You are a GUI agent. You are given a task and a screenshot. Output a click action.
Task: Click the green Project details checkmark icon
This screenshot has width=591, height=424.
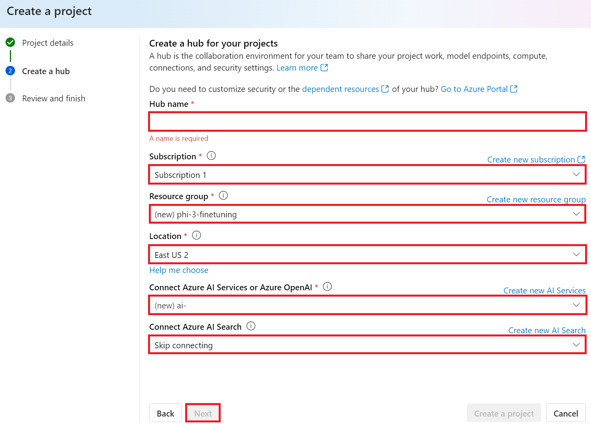[10, 42]
